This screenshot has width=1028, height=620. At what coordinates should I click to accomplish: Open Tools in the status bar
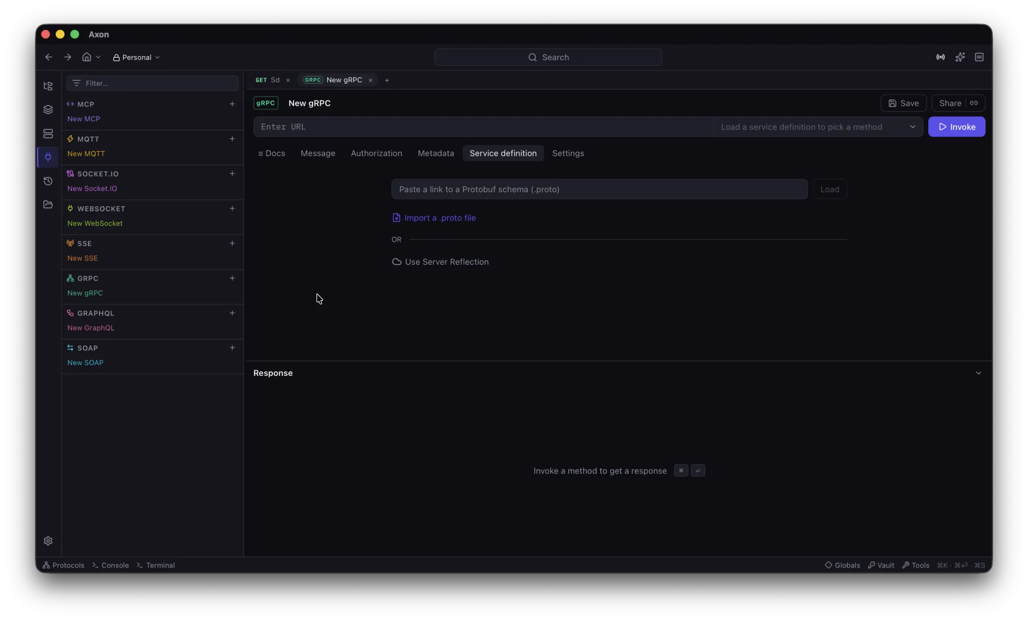point(916,565)
